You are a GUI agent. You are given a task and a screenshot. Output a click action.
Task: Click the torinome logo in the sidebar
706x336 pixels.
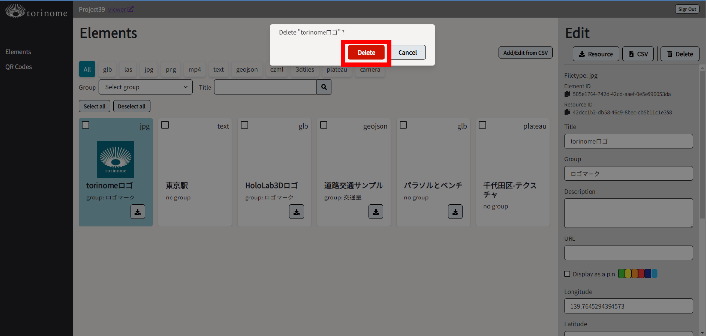[x=36, y=11]
